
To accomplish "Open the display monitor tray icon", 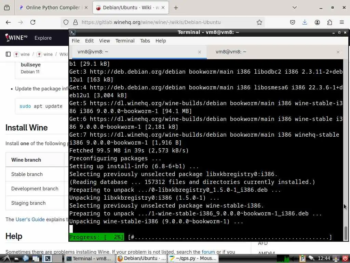I will click(336, 259).
